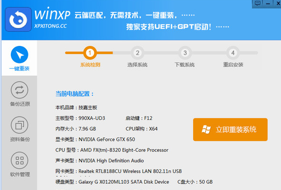This screenshot has height=190, width=281.
Task: Click the 系统检测 step label
Action: point(90,64)
